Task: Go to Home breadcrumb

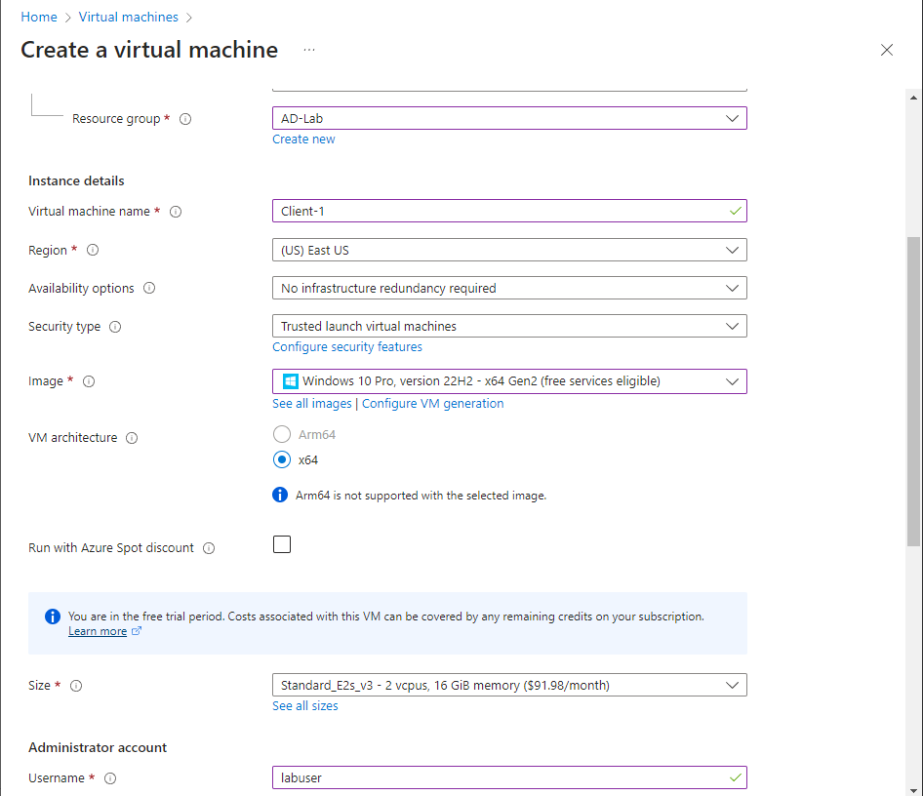Action: coord(39,17)
